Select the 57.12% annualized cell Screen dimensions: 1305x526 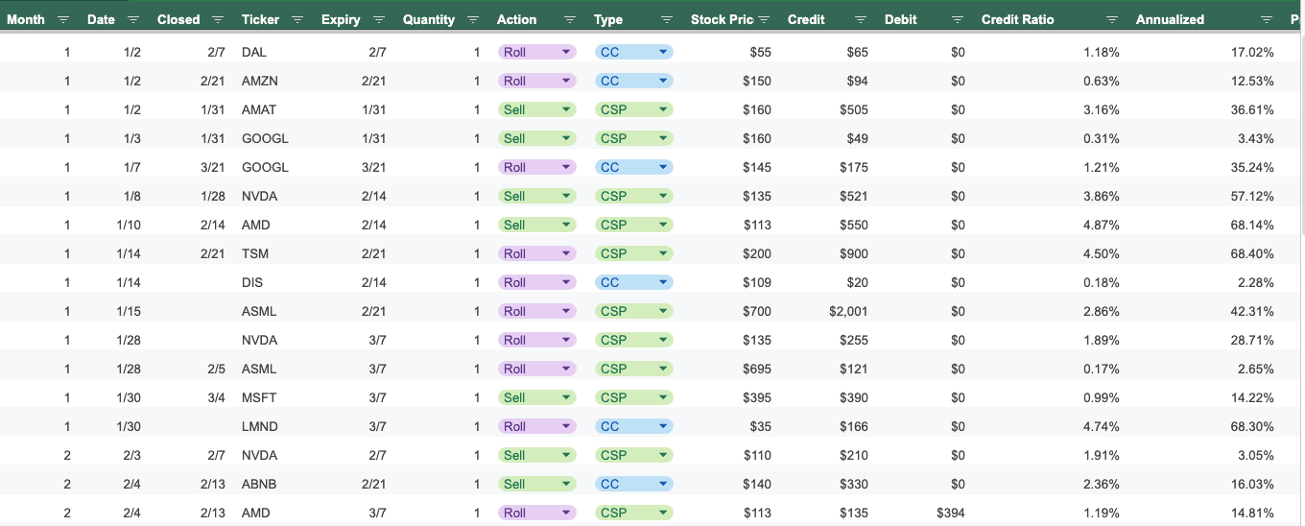tap(1252, 196)
